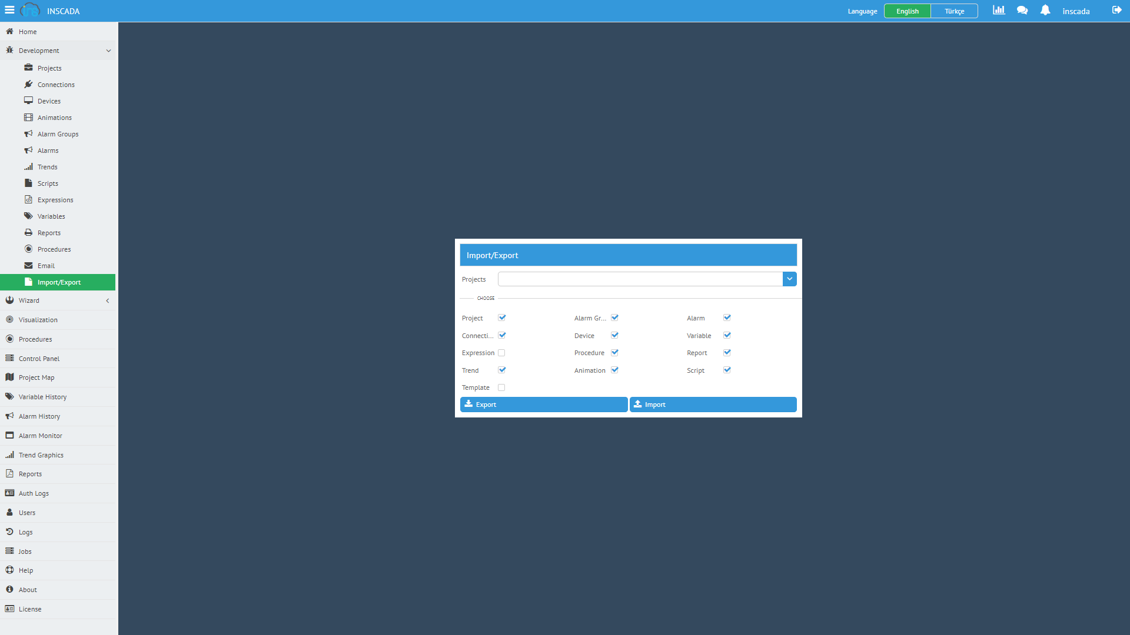
Task: Enable the Expression checkbox
Action: click(x=501, y=353)
